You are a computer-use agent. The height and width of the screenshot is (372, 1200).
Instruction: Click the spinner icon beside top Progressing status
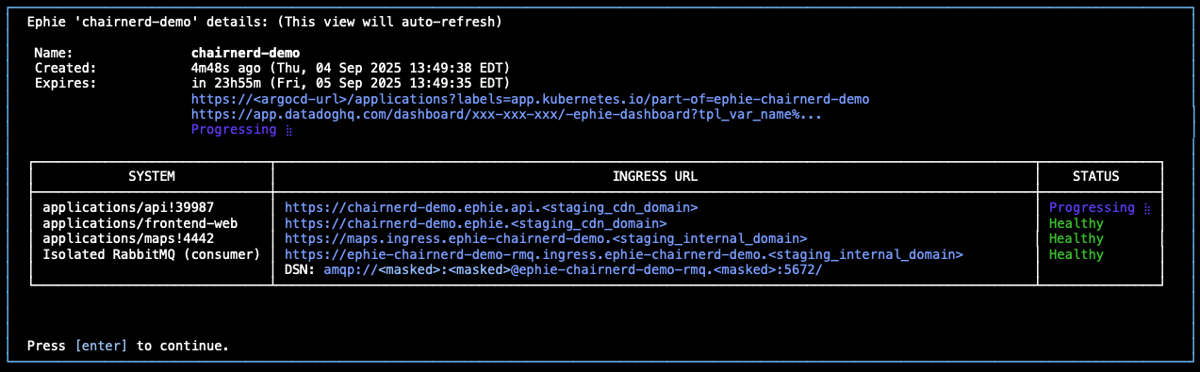click(x=288, y=131)
